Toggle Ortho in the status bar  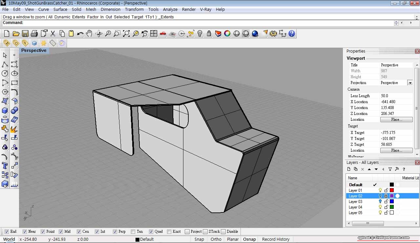(x=216, y=239)
